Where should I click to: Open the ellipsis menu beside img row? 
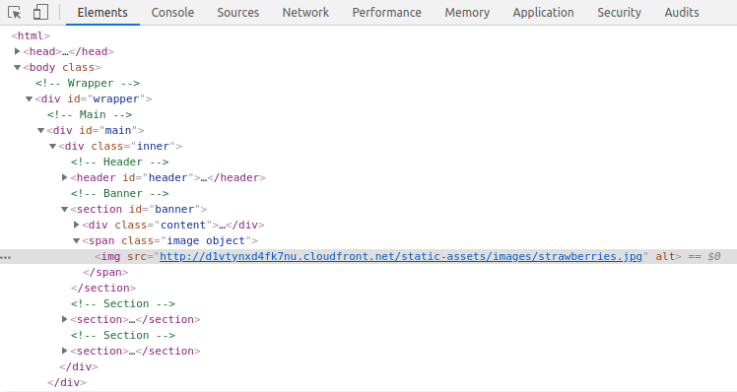click(6, 257)
